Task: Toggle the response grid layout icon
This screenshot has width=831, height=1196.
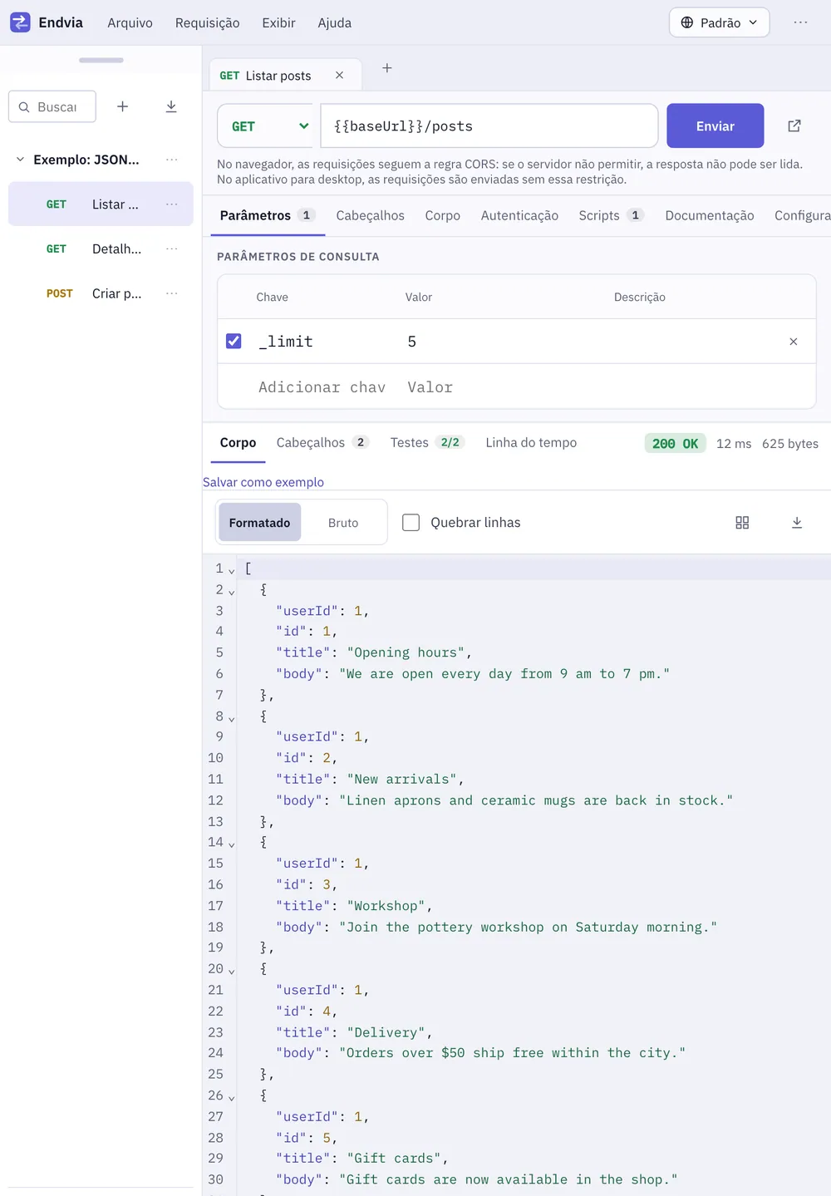Action: coord(742,523)
